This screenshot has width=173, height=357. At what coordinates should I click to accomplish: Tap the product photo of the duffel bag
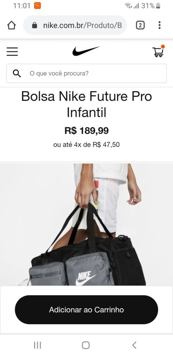[x=86, y=224]
